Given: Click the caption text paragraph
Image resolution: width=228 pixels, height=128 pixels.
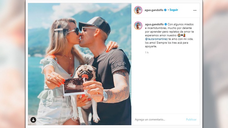Looking at the screenshot, I should [x=169, y=35].
